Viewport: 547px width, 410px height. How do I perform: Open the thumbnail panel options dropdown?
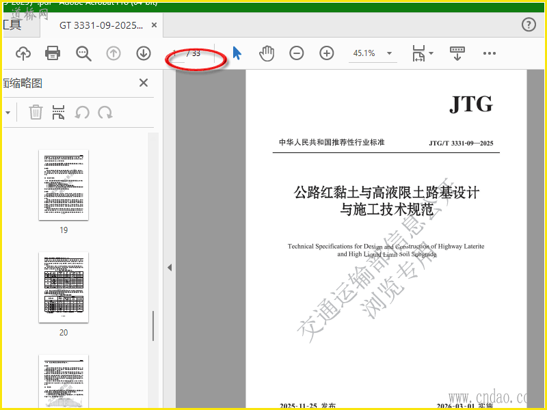click(x=8, y=113)
